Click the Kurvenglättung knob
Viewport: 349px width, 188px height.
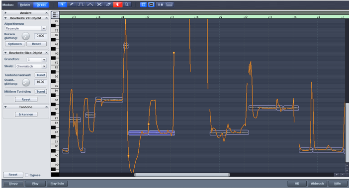tap(25, 36)
